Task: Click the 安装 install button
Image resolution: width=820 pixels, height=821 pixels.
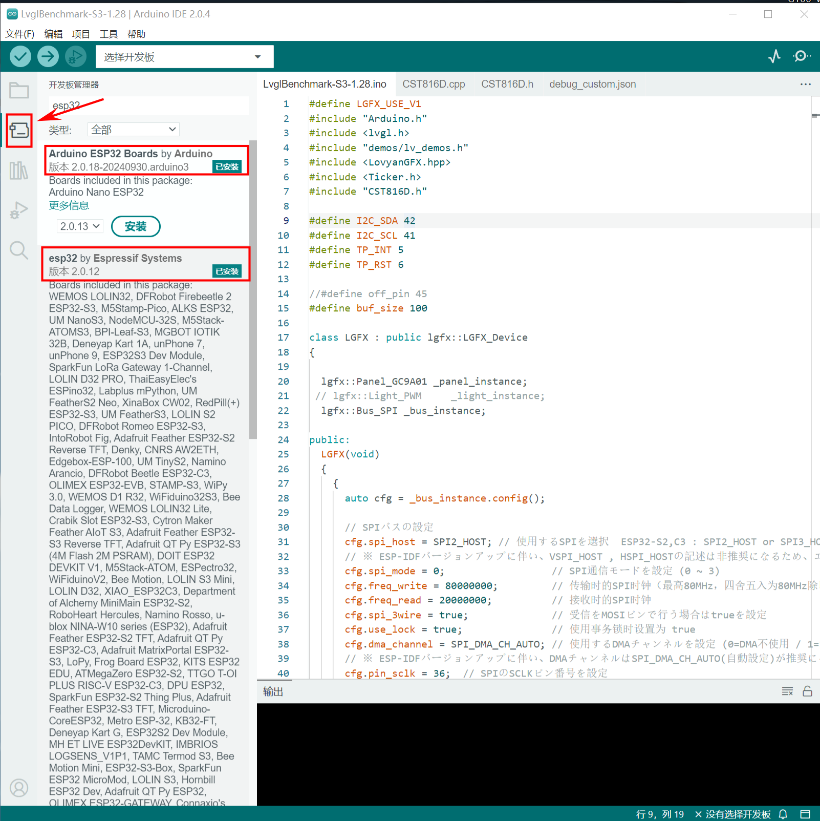Action: tap(136, 226)
